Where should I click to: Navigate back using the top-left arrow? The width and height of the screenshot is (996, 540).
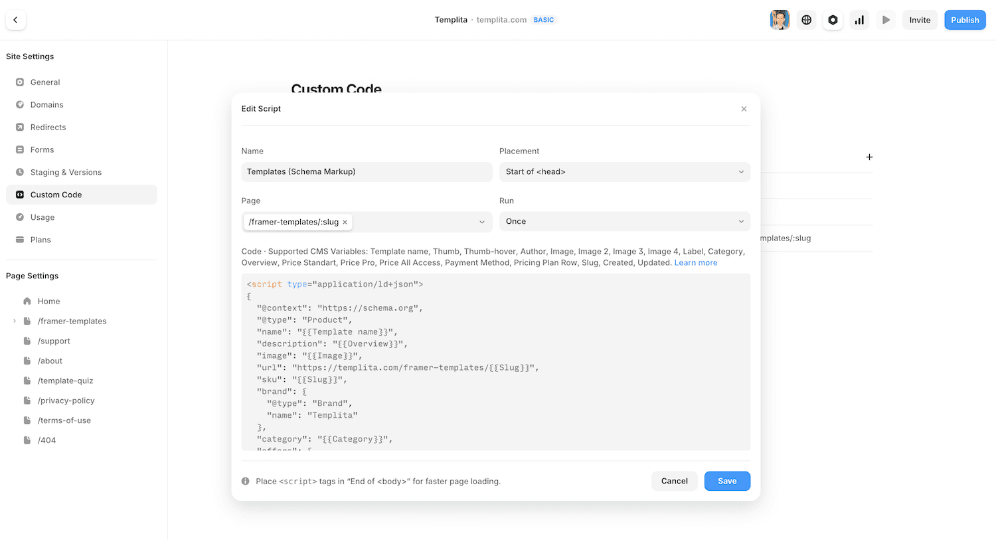15,19
